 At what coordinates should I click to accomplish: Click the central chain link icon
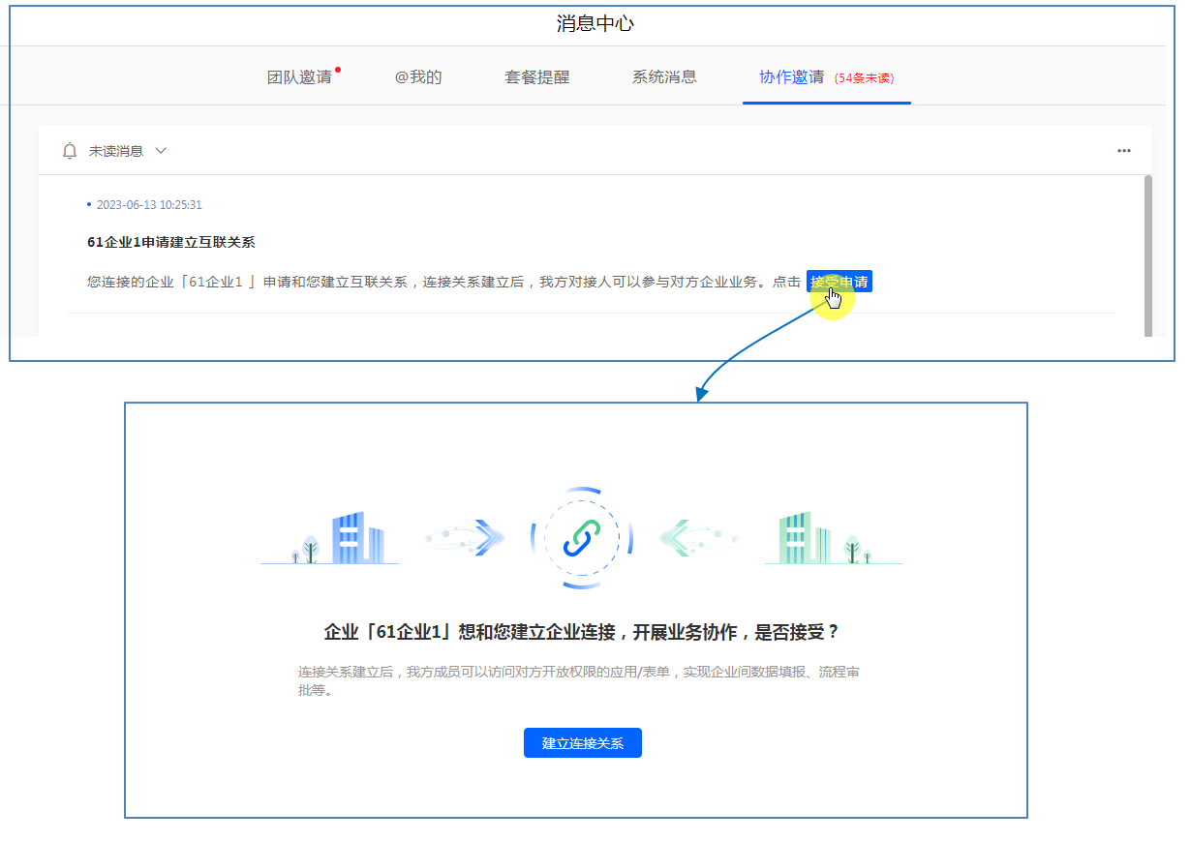pyautogui.click(x=581, y=538)
